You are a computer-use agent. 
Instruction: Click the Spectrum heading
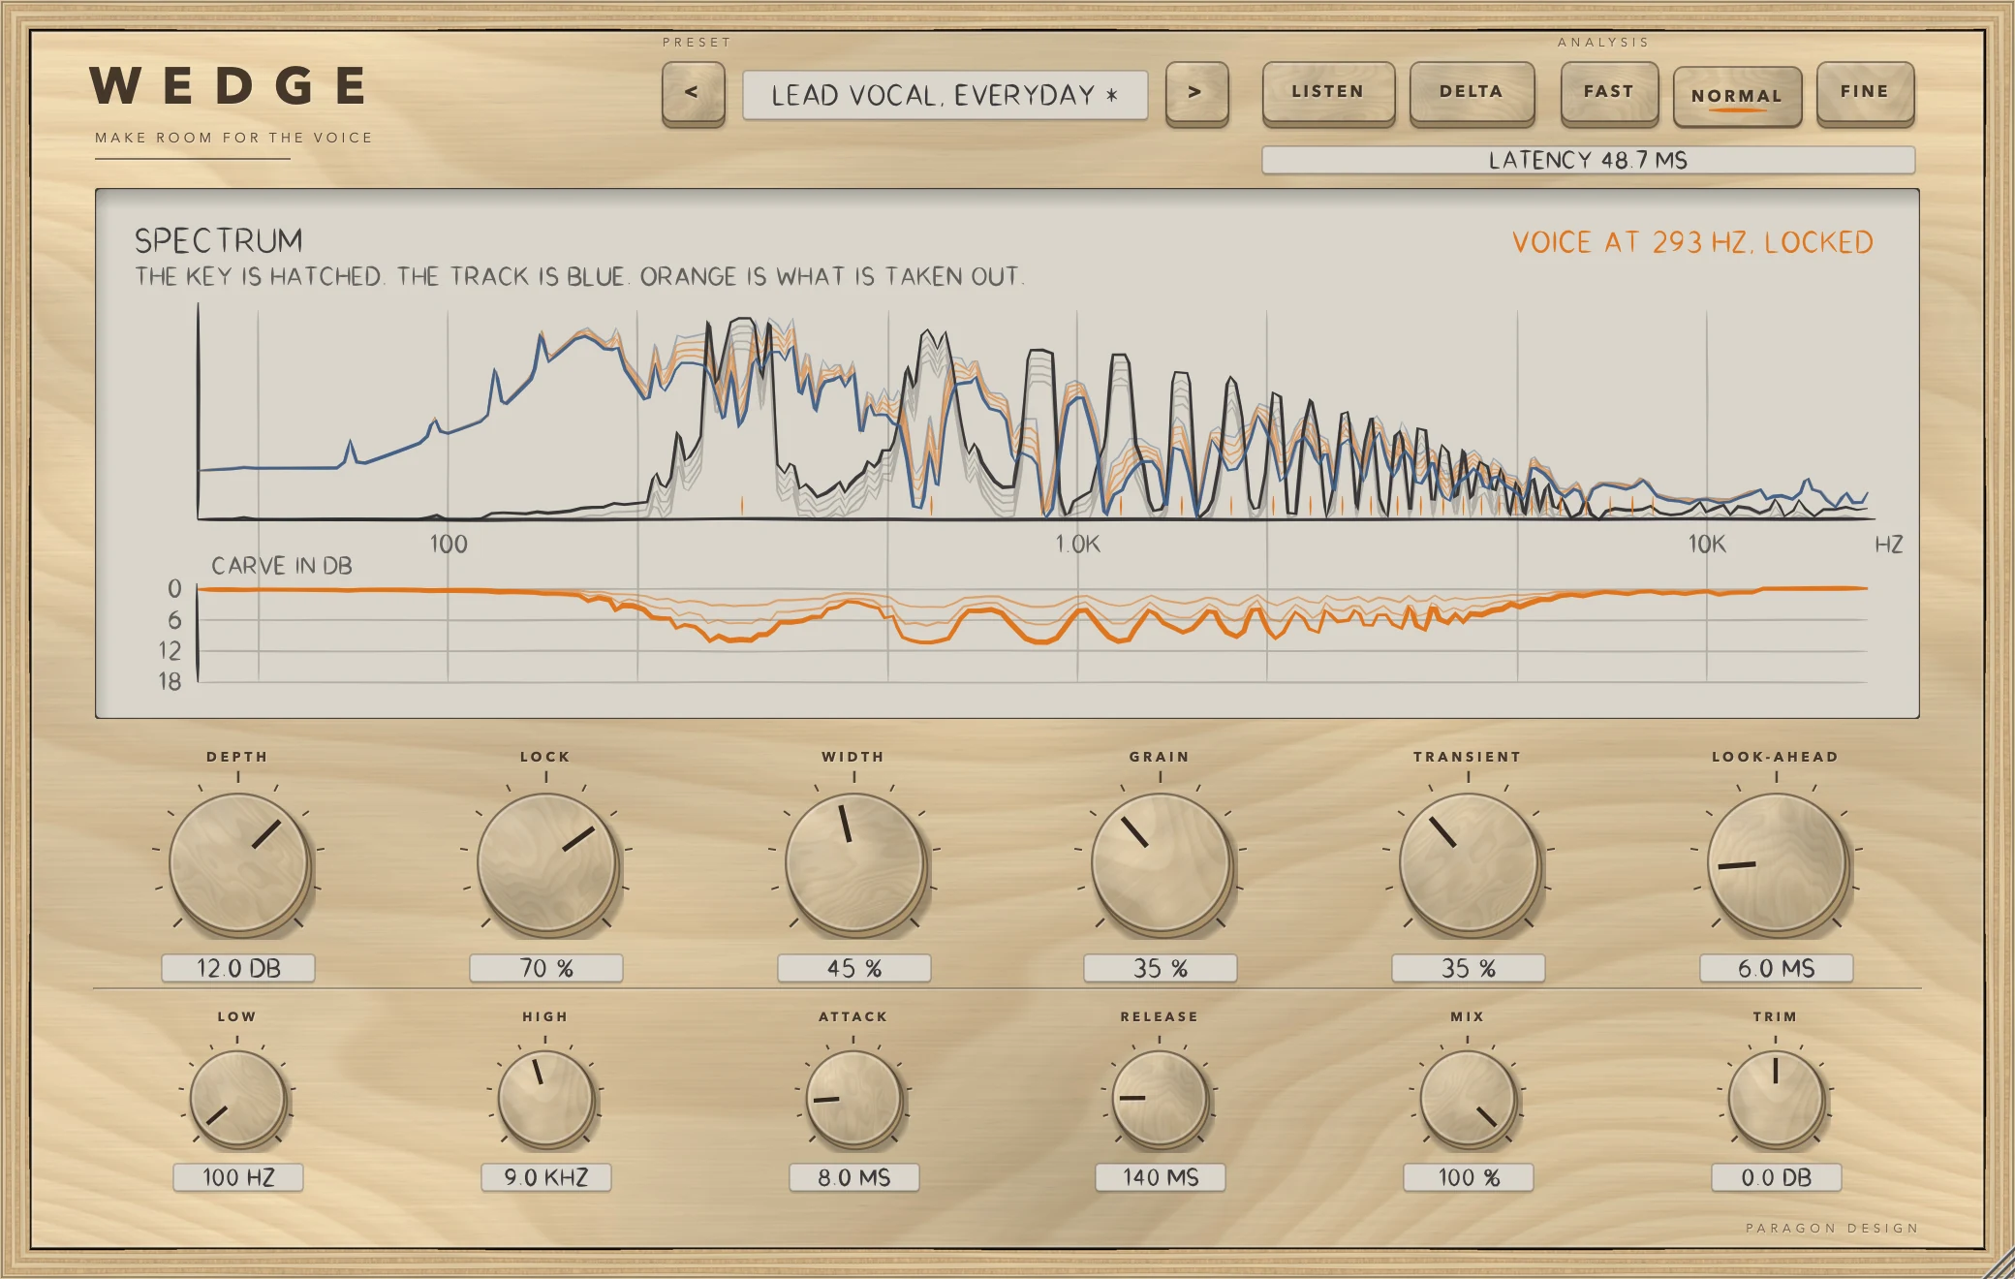tap(219, 240)
